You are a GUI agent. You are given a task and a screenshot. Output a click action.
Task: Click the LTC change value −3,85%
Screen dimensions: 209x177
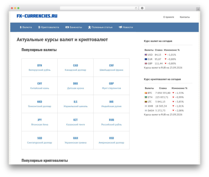[179, 102]
